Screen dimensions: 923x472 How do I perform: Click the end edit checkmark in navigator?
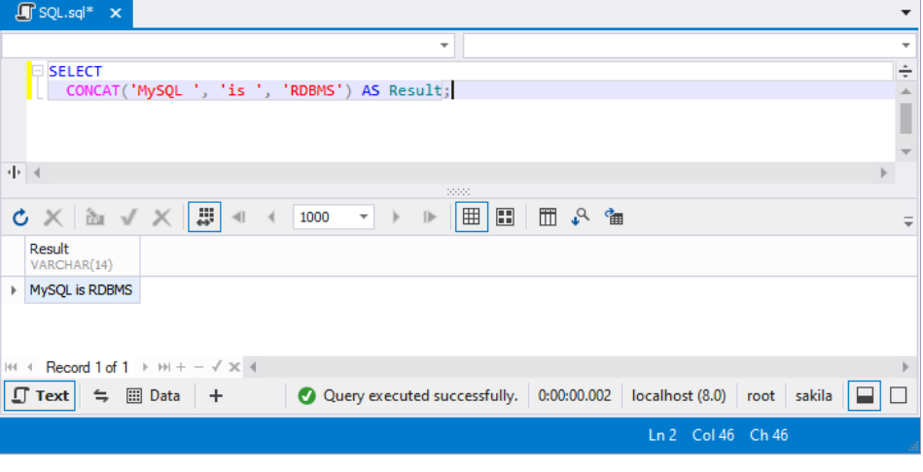(217, 367)
